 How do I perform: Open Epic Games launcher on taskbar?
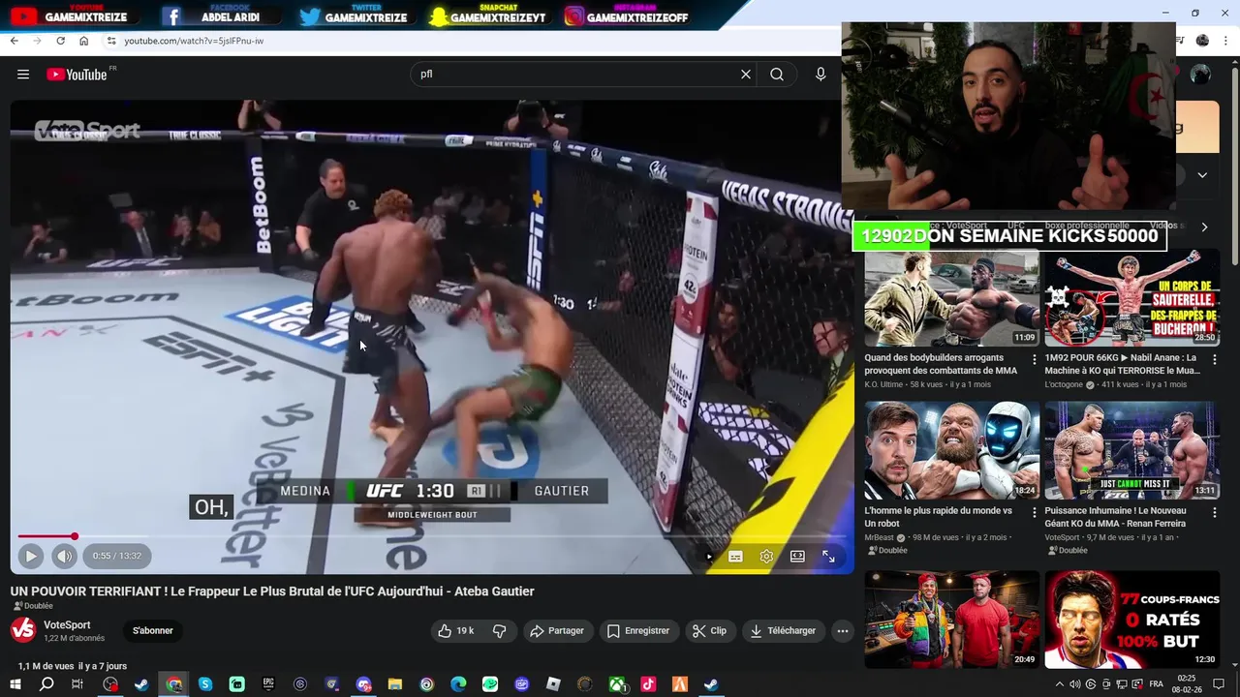pos(268,684)
